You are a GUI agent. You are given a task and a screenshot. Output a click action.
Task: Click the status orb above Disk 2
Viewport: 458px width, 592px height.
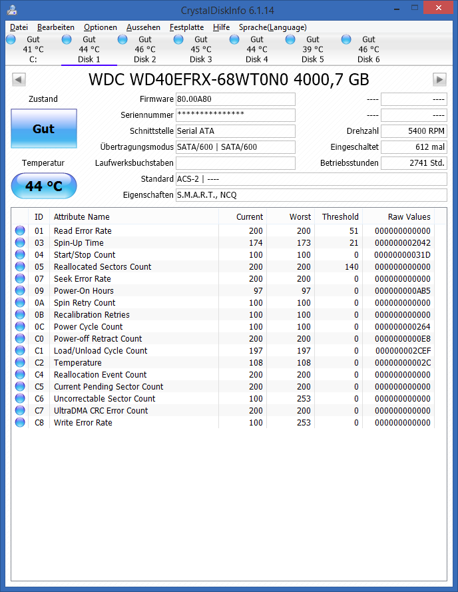[x=122, y=39]
